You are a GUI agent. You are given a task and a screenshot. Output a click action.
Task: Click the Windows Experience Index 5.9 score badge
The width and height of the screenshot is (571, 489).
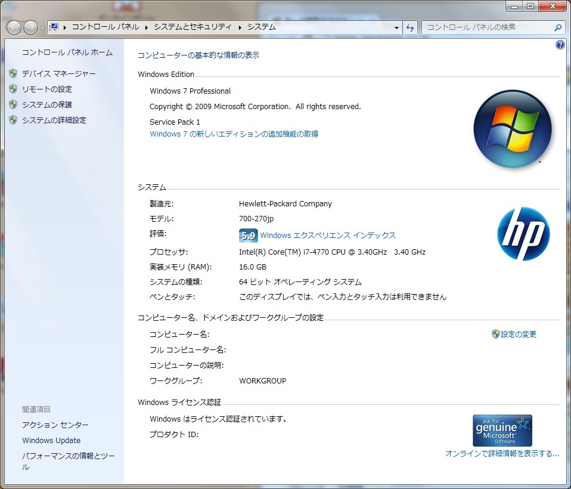click(x=247, y=236)
